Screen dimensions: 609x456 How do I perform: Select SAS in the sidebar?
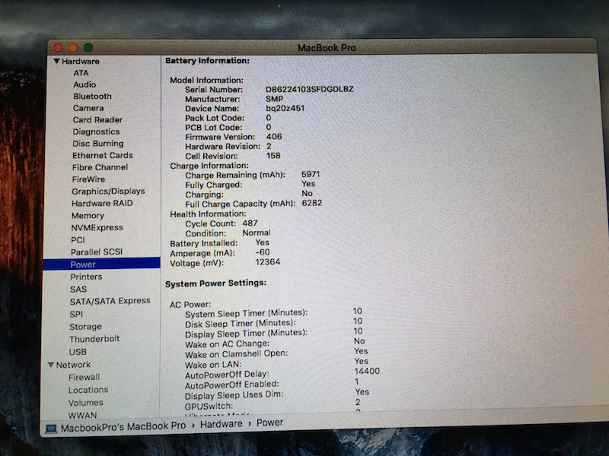(78, 290)
